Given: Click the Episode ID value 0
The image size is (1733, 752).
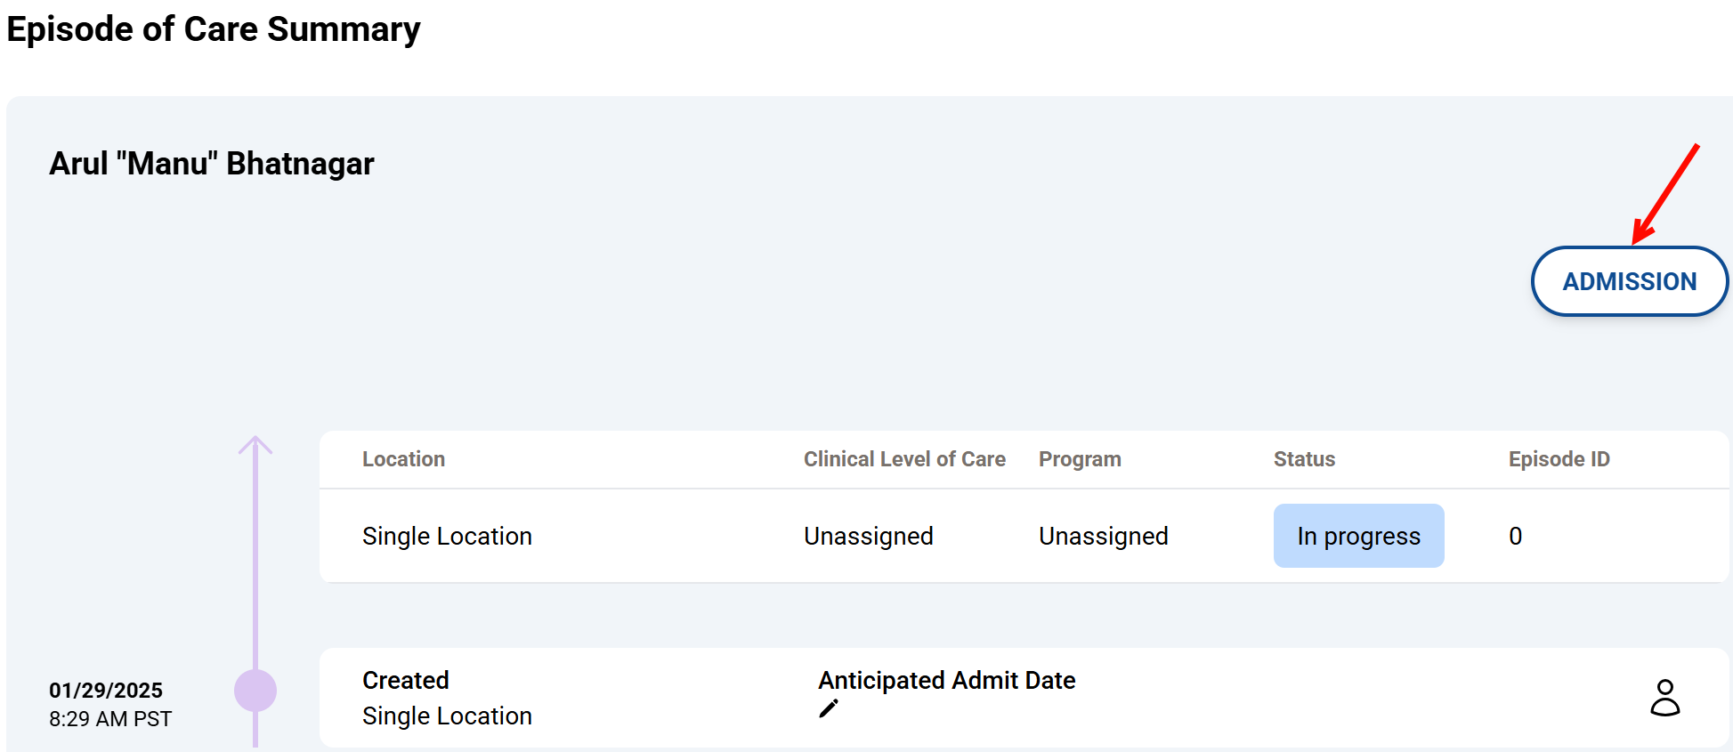Looking at the screenshot, I should [1515, 536].
